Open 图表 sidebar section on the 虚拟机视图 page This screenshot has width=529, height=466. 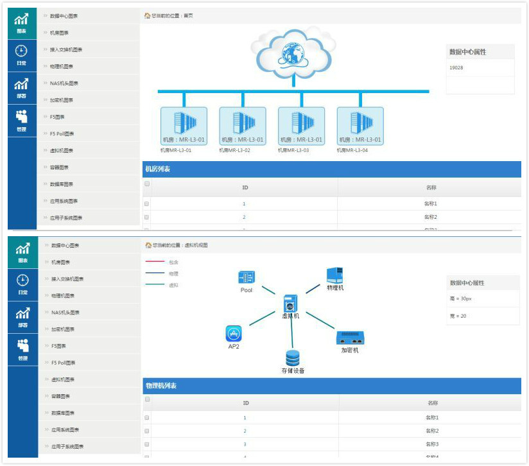click(x=23, y=252)
